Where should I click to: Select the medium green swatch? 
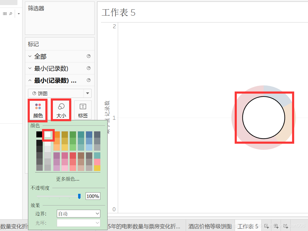pos(73,141)
